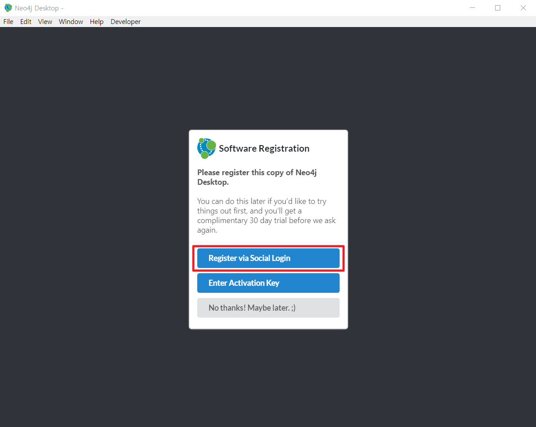Open the Help menu
536x427 pixels.
[x=97, y=22]
